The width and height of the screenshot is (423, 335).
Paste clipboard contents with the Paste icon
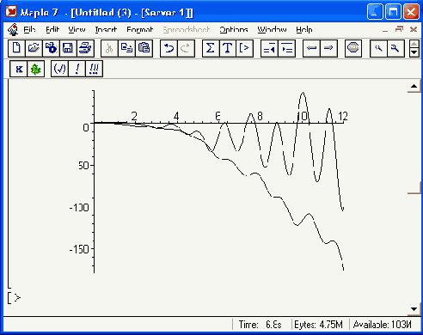tap(144, 48)
